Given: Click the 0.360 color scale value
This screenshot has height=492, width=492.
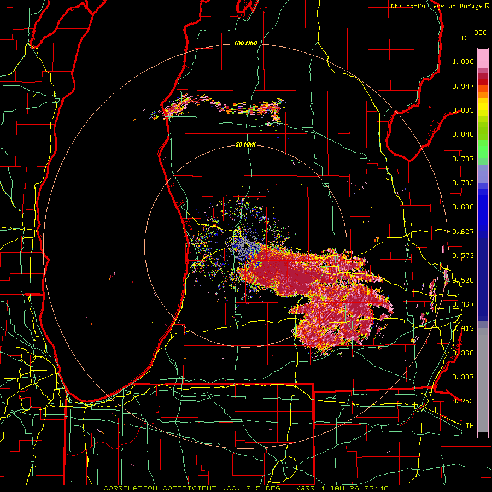Looking at the screenshot, I should tap(463, 353).
